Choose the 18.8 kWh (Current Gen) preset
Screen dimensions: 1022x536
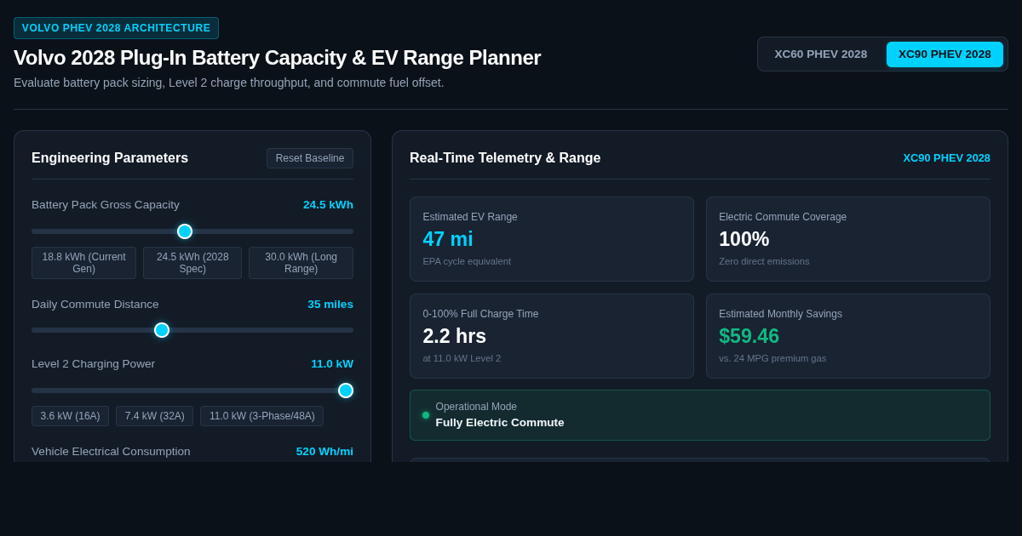pos(83,263)
